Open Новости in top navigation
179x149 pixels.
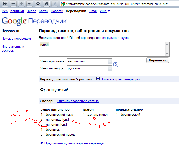[x=57, y=11]
